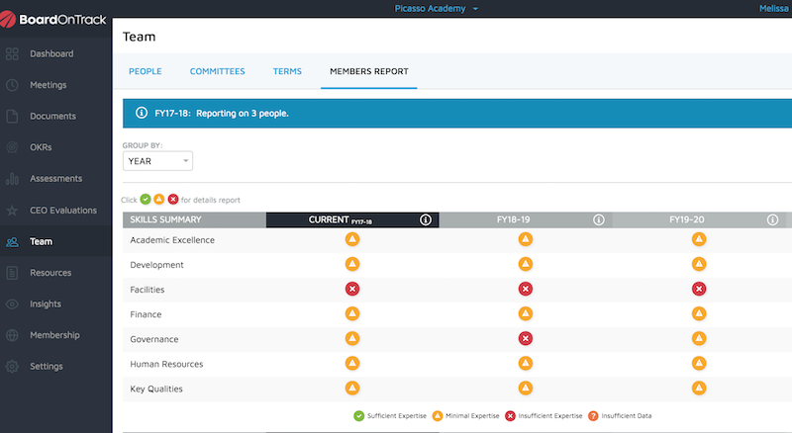This screenshot has height=433, width=792.
Task: Click info icon in FY18-19 column header
Action: coord(599,220)
